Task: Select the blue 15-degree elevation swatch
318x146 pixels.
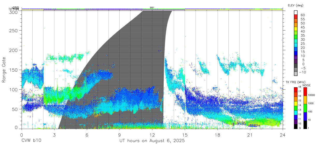Action: [x=296, y=54]
